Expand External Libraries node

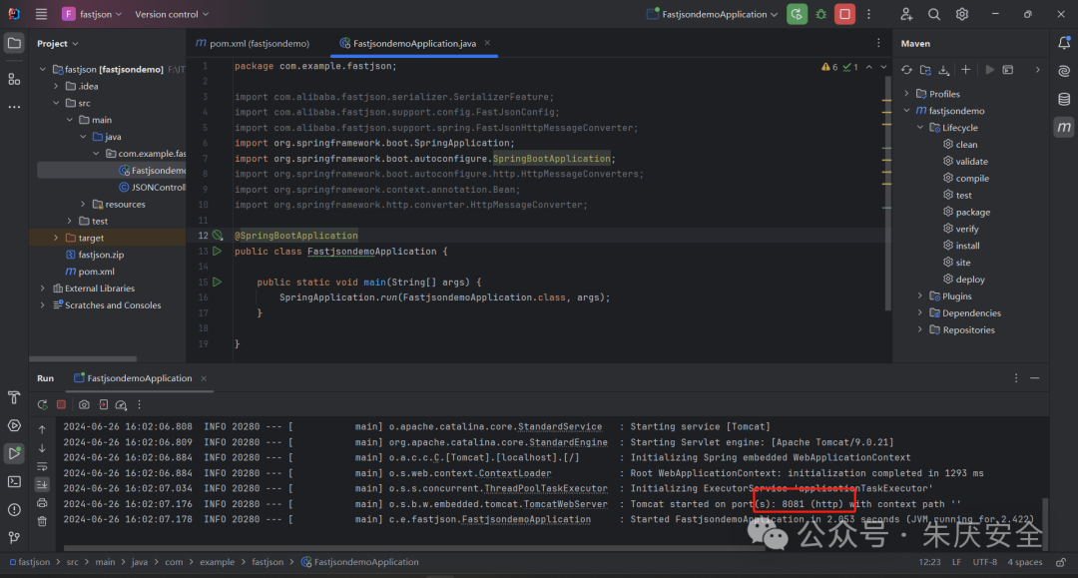[43, 288]
